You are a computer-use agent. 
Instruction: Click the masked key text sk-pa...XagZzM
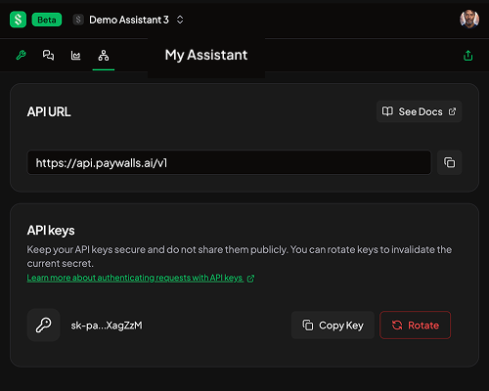pyautogui.click(x=107, y=326)
